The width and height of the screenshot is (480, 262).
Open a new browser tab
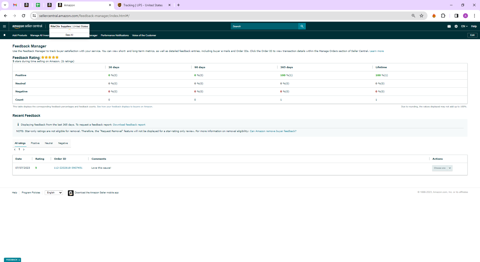178,5
